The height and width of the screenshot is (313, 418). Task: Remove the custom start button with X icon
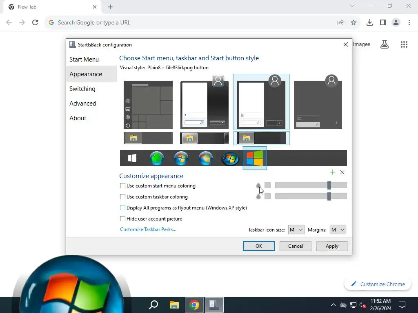342,172
